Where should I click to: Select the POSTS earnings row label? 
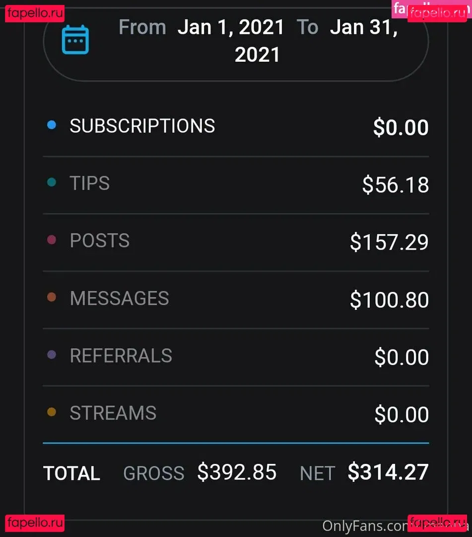click(x=100, y=241)
